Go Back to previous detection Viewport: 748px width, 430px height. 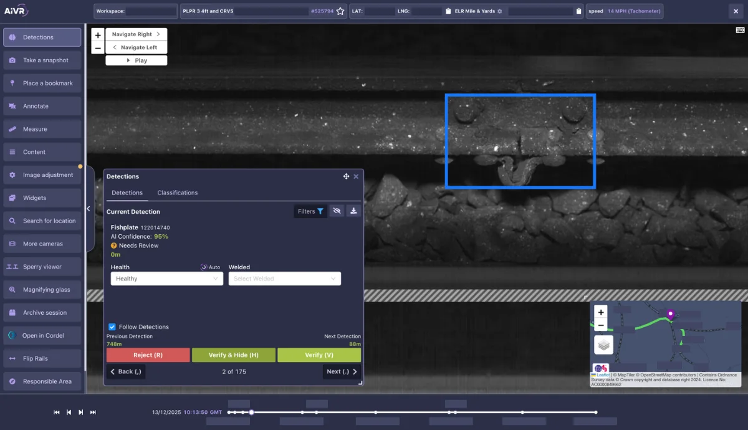(x=125, y=371)
